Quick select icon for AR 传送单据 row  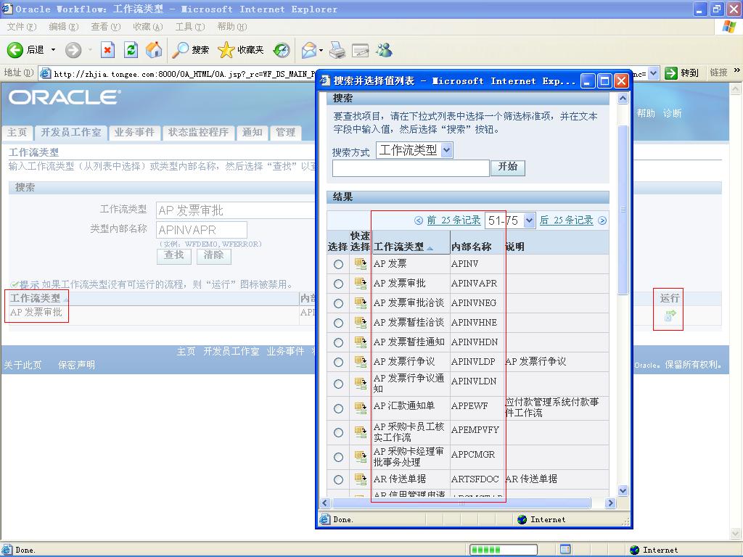pyautogui.click(x=361, y=479)
